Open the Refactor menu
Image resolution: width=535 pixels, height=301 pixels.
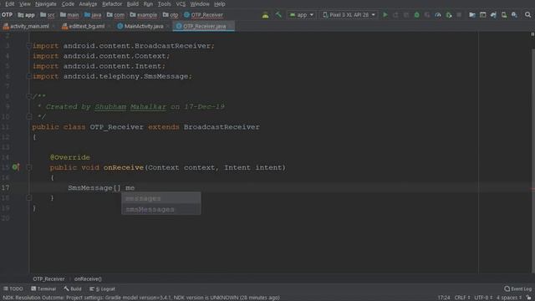tap(112, 4)
